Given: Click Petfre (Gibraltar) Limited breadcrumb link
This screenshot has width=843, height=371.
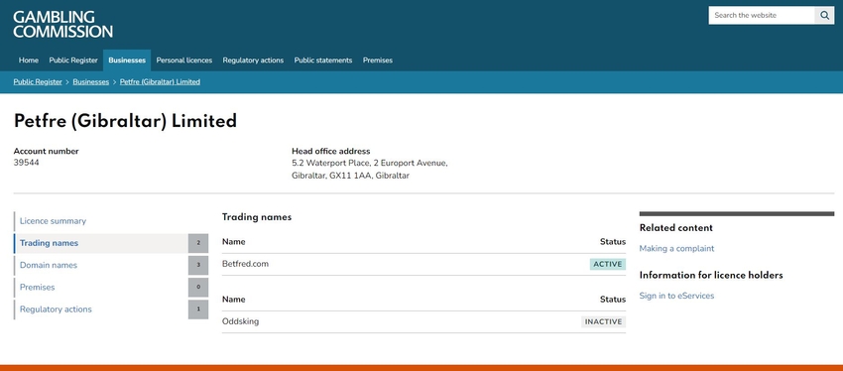Looking at the screenshot, I should [x=160, y=81].
